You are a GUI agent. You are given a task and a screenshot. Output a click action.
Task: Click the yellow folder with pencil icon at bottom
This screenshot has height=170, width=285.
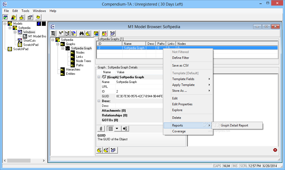point(106,150)
